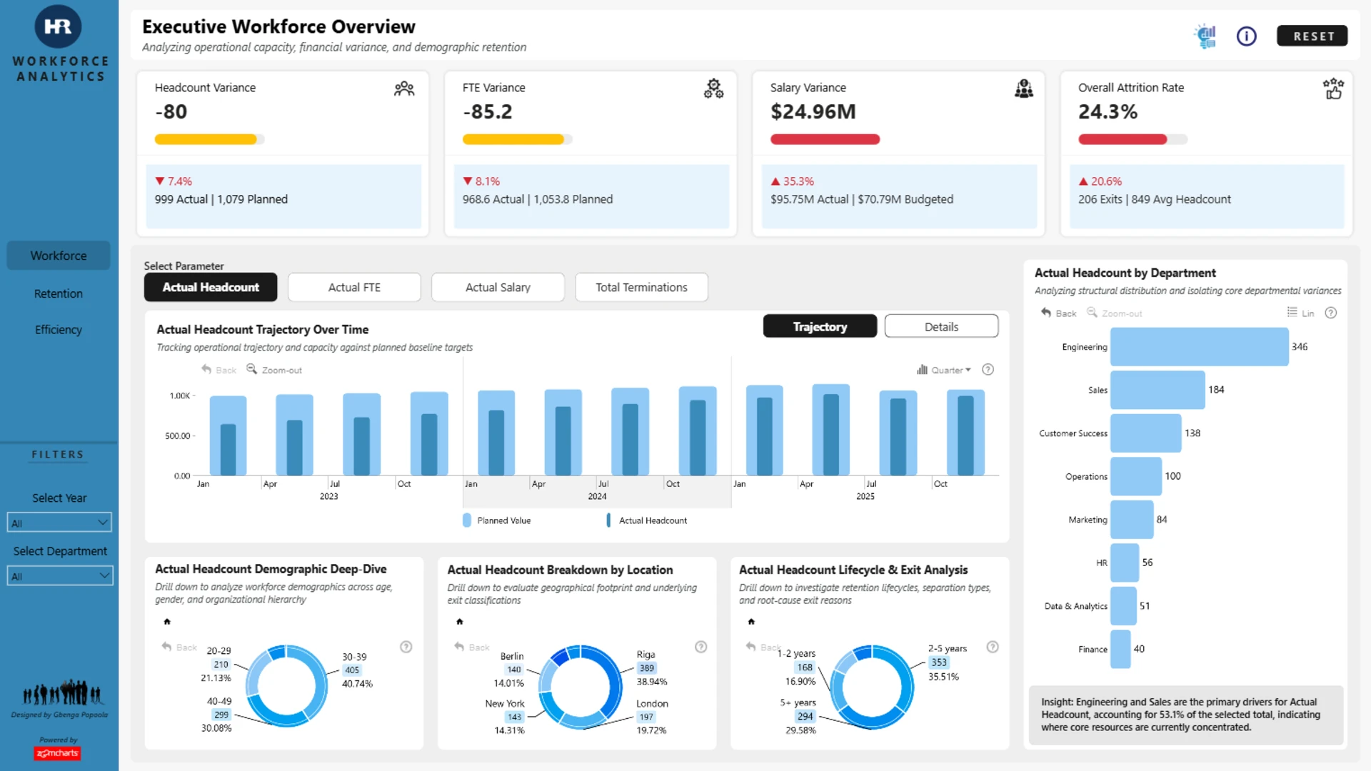Open the Quarter granularity dropdown
Image resolution: width=1371 pixels, height=771 pixels.
(944, 370)
